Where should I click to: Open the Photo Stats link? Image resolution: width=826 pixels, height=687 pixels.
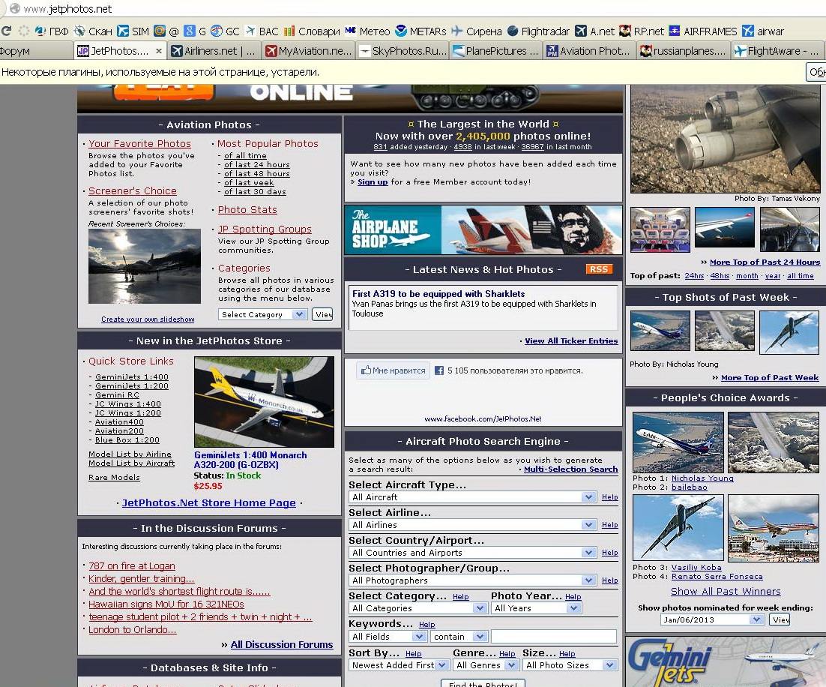(247, 210)
